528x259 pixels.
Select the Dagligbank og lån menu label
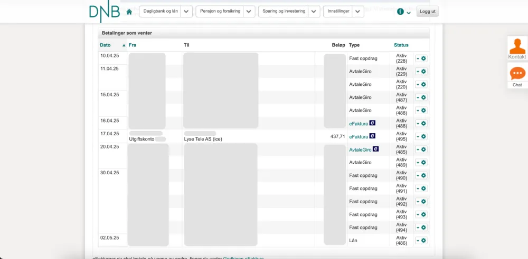(x=161, y=12)
